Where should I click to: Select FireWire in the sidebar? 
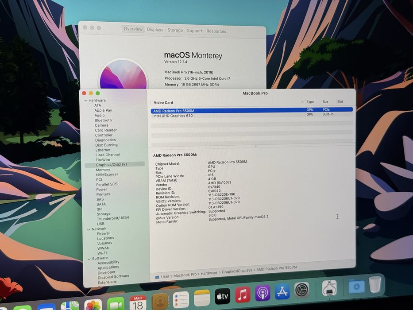[x=103, y=160]
